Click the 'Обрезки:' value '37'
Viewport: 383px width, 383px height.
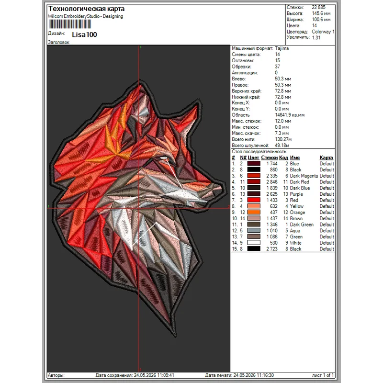(277, 67)
